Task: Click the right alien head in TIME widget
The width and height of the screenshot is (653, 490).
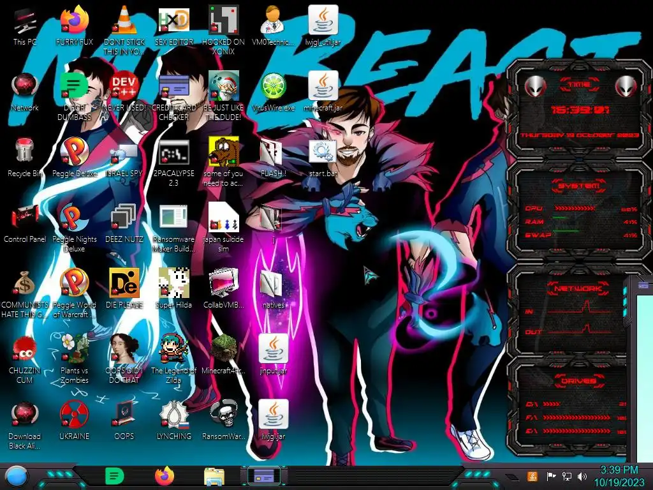Action: (626, 87)
